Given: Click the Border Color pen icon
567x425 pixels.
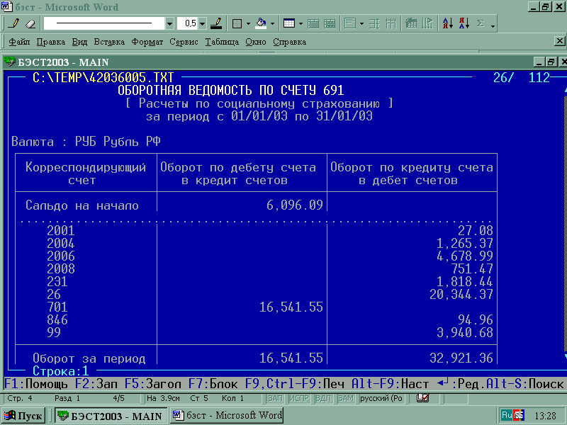Looking at the screenshot, I should click(x=216, y=23).
